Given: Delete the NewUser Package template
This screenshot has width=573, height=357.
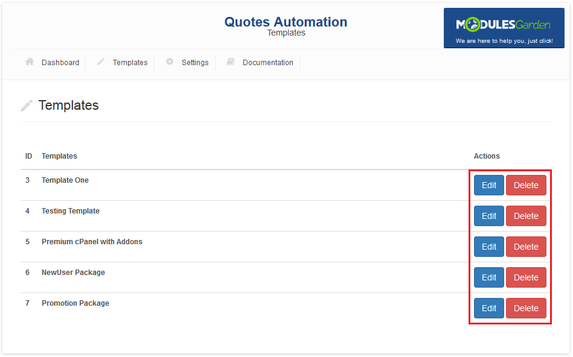Looking at the screenshot, I should (526, 277).
